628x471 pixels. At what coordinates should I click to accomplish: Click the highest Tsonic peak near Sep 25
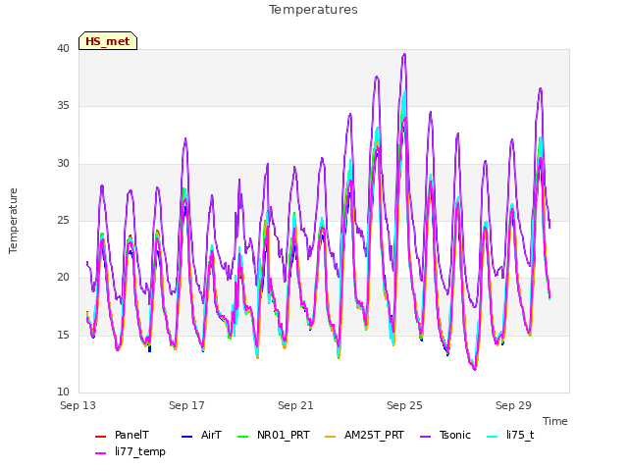point(404,54)
